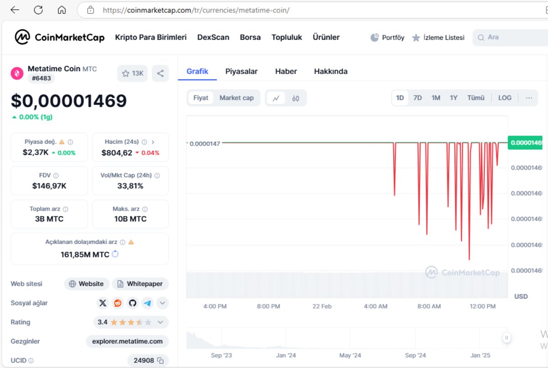Click the timeline range slider handle
This screenshot has height=368, width=548.
point(506,338)
